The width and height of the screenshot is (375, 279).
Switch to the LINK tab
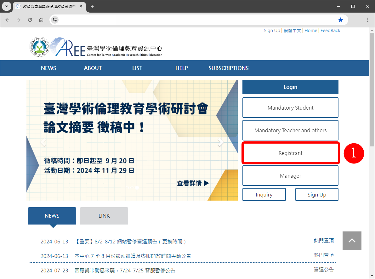coord(104,216)
